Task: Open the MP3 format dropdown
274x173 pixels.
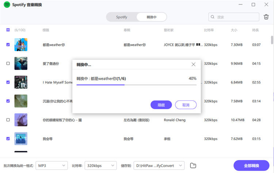Action: [52, 165]
